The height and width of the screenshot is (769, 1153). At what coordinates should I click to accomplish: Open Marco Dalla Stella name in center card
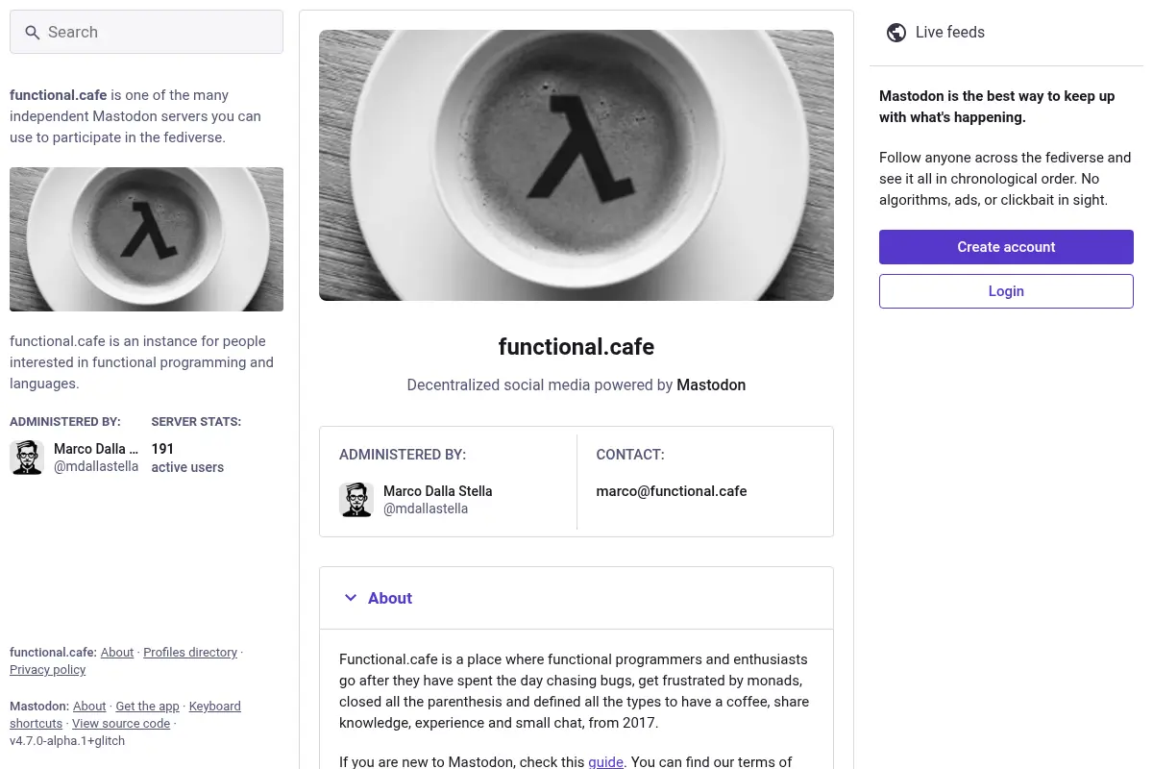[x=438, y=491]
